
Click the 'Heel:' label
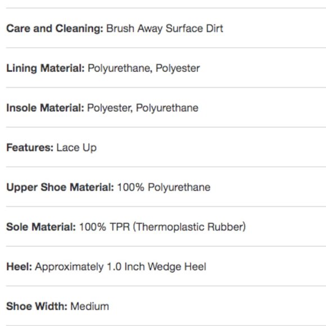(x=19, y=267)
